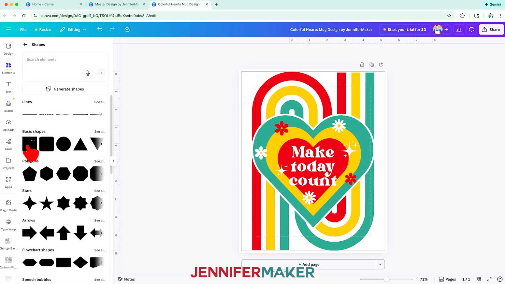Start your trial for $0 button
The image size is (505, 284).
point(404,29)
